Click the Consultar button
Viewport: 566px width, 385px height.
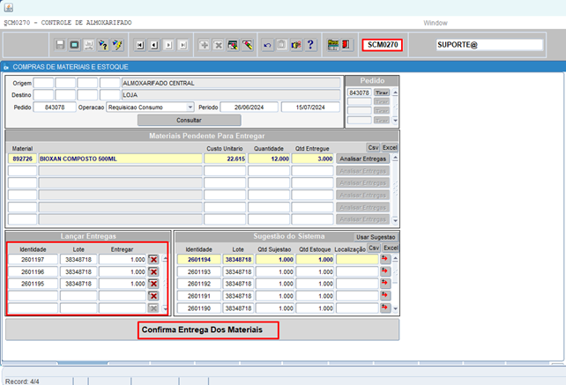click(190, 120)
